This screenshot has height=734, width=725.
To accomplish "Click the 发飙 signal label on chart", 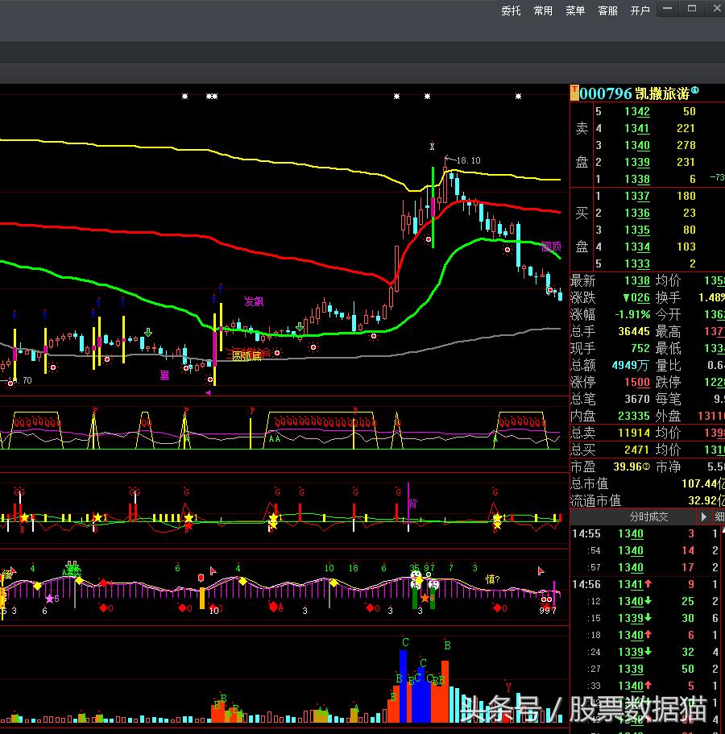I will click(x=254, y=301).
